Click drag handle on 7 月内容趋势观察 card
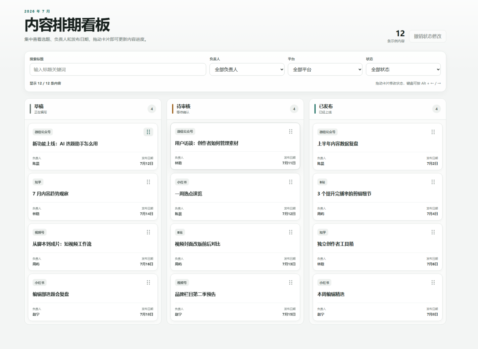Viewport: 478px width, 349px height. 148,182
